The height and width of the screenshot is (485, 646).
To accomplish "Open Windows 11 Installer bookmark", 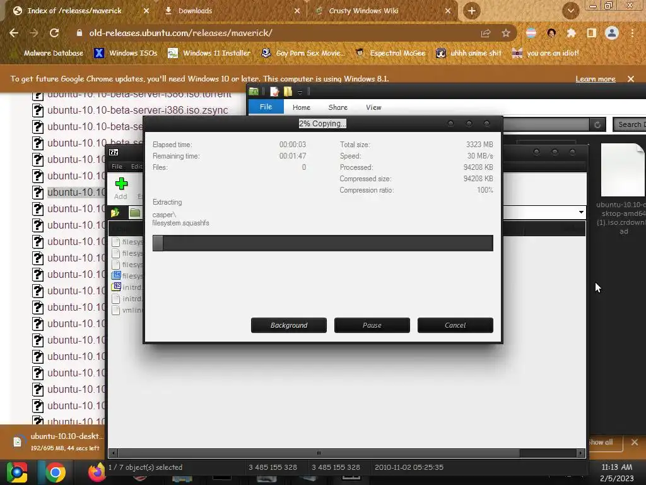I will click(209, 53).
